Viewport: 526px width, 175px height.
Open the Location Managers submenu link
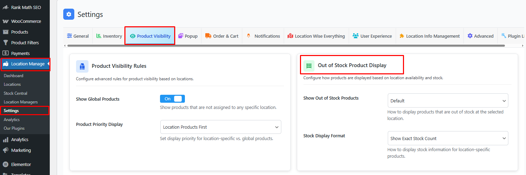21,102
